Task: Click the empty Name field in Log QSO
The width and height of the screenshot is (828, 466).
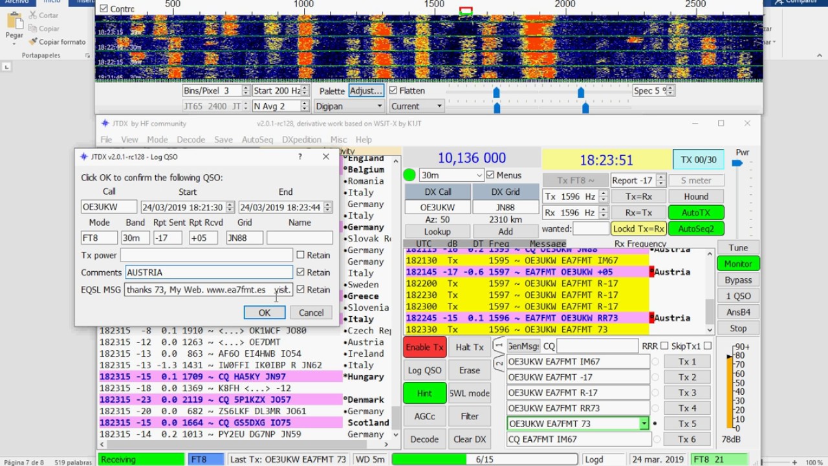Action: (300, 238)
